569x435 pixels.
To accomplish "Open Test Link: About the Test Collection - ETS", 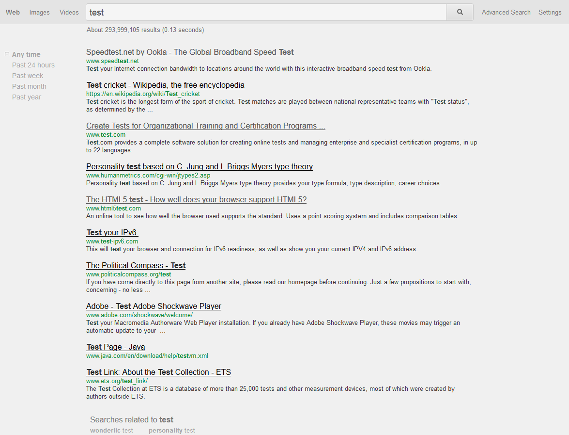I will click(x=158, y=372).
